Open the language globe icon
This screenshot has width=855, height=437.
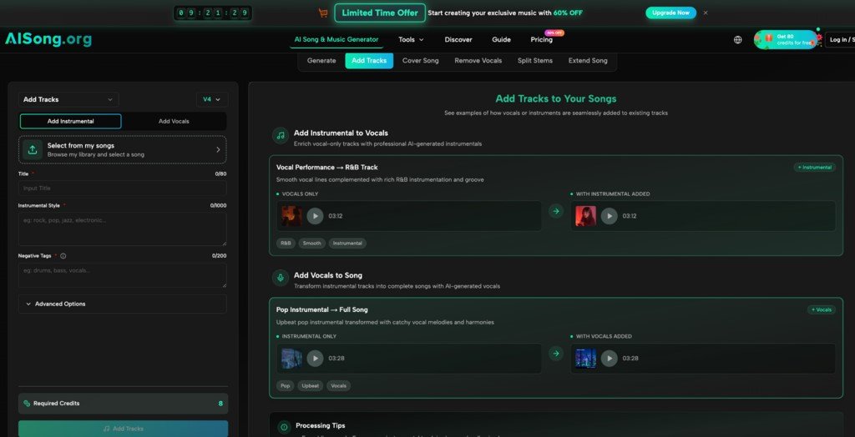(738, 40)
